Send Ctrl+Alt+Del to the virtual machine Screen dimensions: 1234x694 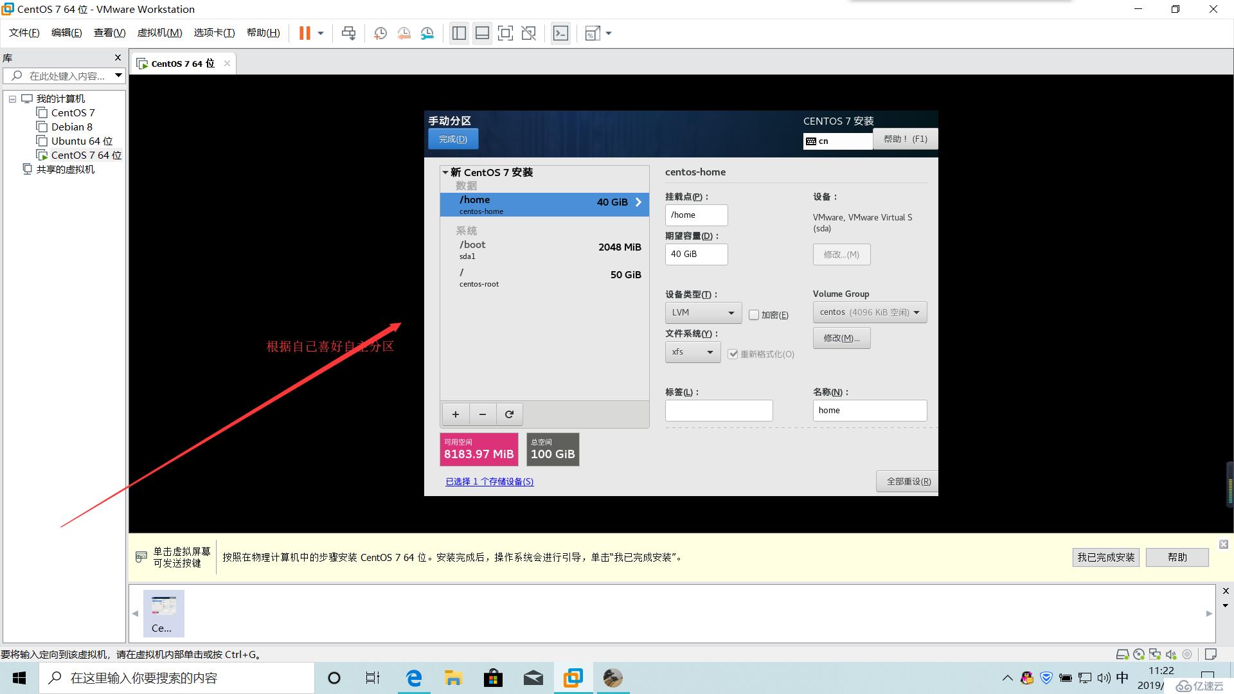(348, 33)
